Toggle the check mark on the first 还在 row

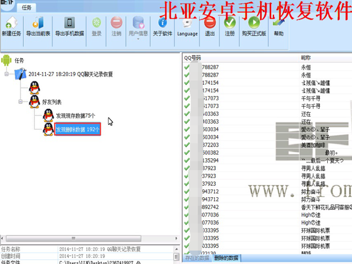click(187, 114)
